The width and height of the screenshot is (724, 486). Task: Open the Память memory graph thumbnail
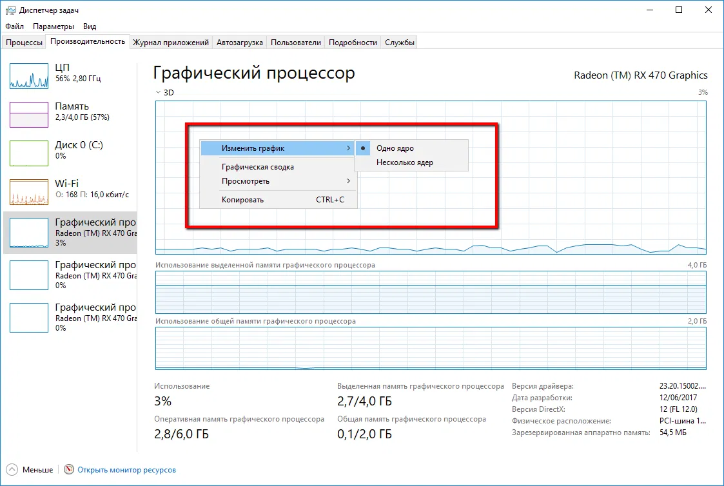(x=28, y=115)
